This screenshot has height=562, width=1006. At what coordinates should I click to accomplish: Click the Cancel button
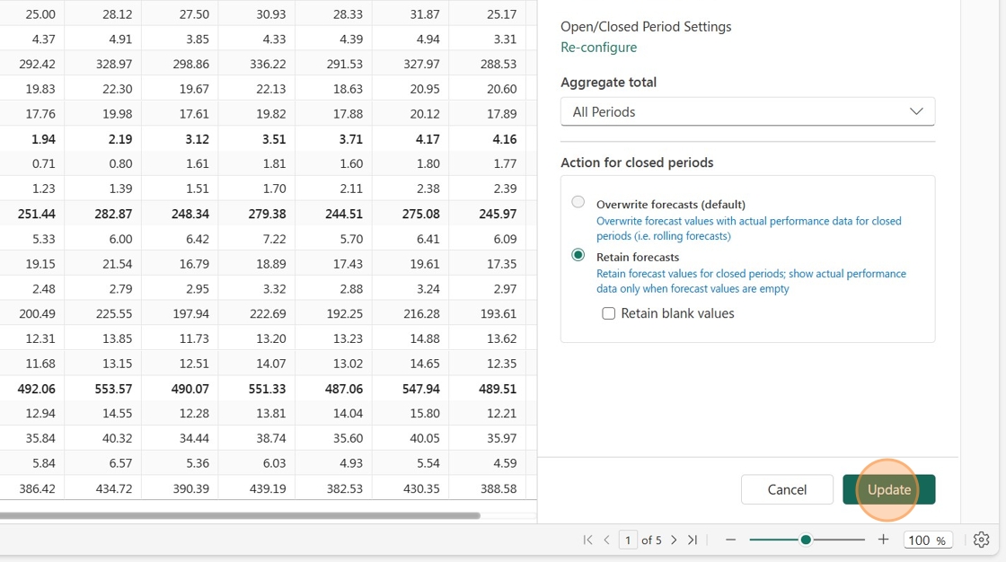tap(787, 489)
